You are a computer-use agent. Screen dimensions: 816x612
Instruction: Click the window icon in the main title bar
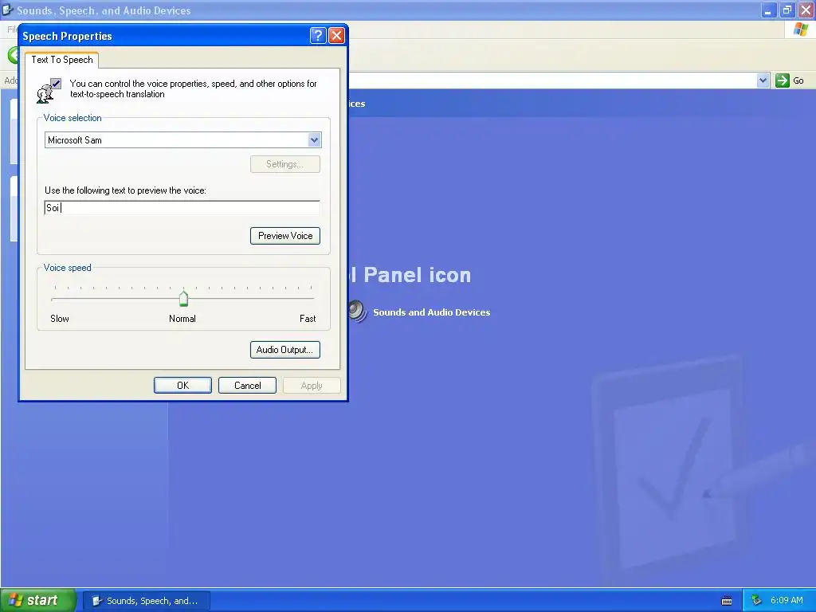[x=7, y=10]
